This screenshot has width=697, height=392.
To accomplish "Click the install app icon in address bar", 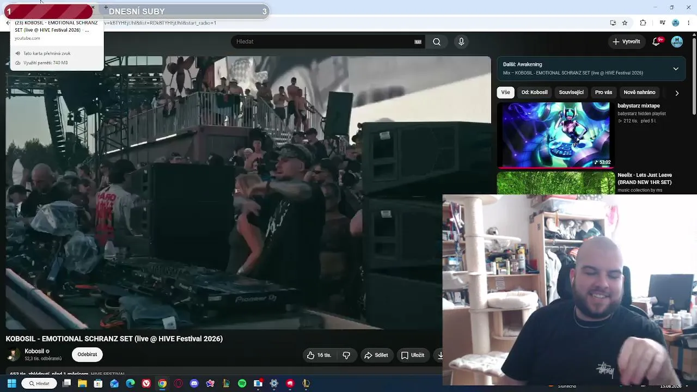I will tap(613, 23).
